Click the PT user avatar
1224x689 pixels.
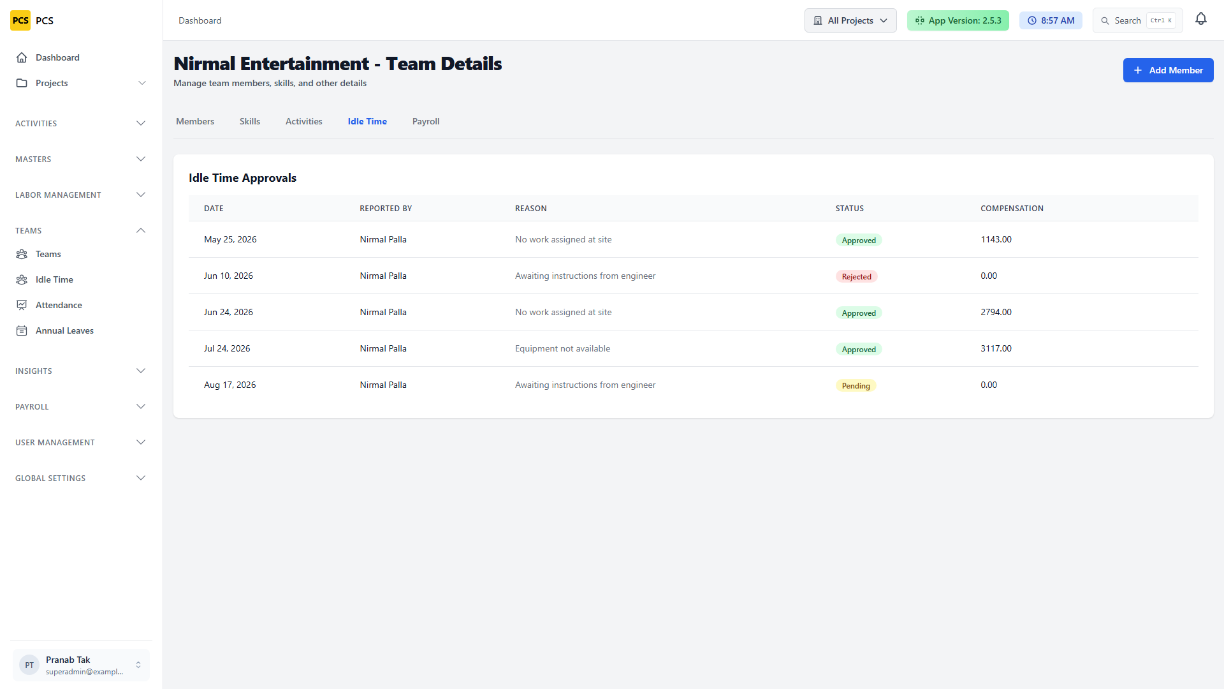point(29,665)
